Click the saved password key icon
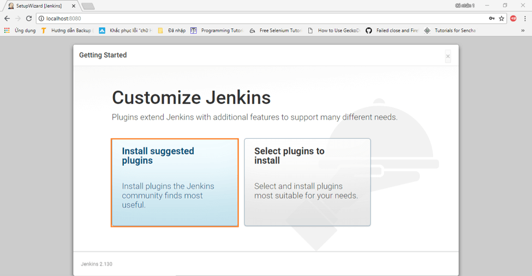This screenshot has height=276, width=532. click(492, 19)
